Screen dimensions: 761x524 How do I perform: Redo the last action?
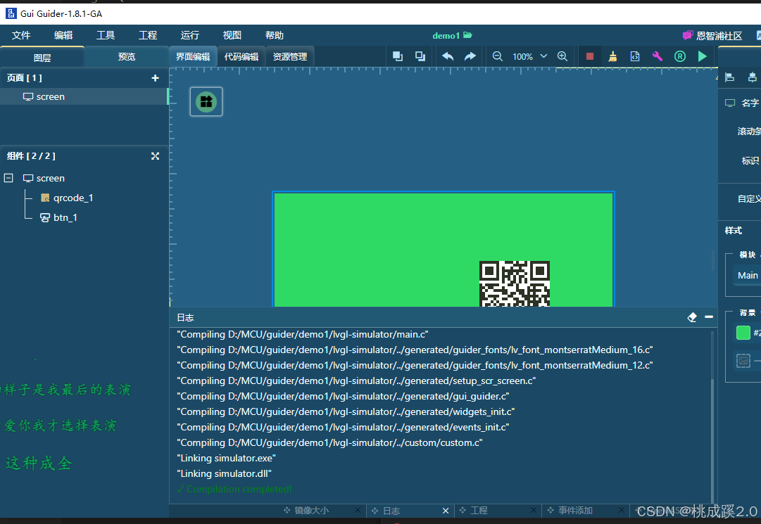point(470,56)
